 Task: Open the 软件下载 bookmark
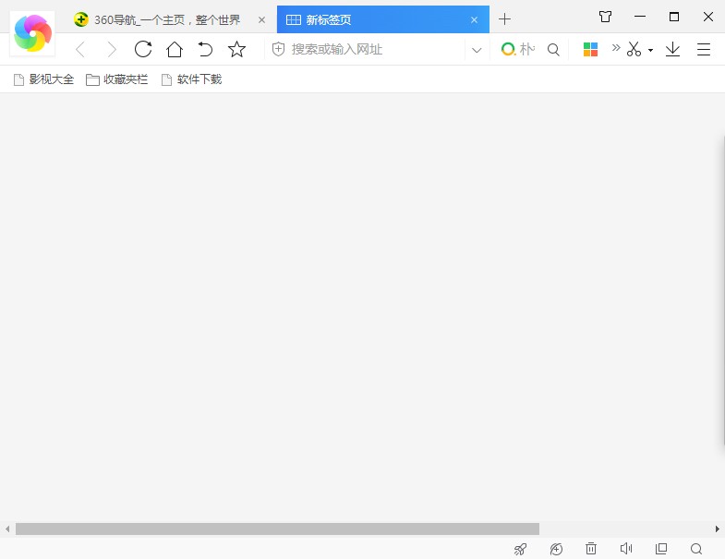[191, 79]
